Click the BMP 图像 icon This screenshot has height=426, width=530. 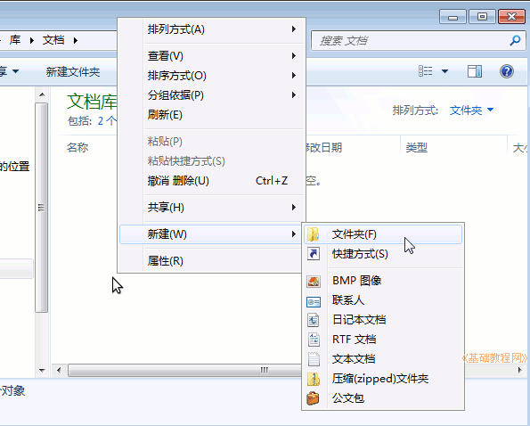(314, 281)
